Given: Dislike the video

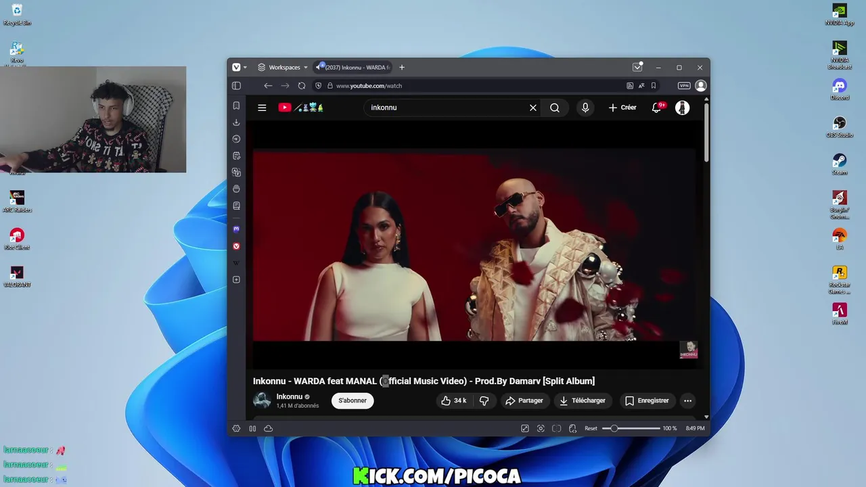Looking at the screenshot, I should pyautogui.click(x=484, y=400).
